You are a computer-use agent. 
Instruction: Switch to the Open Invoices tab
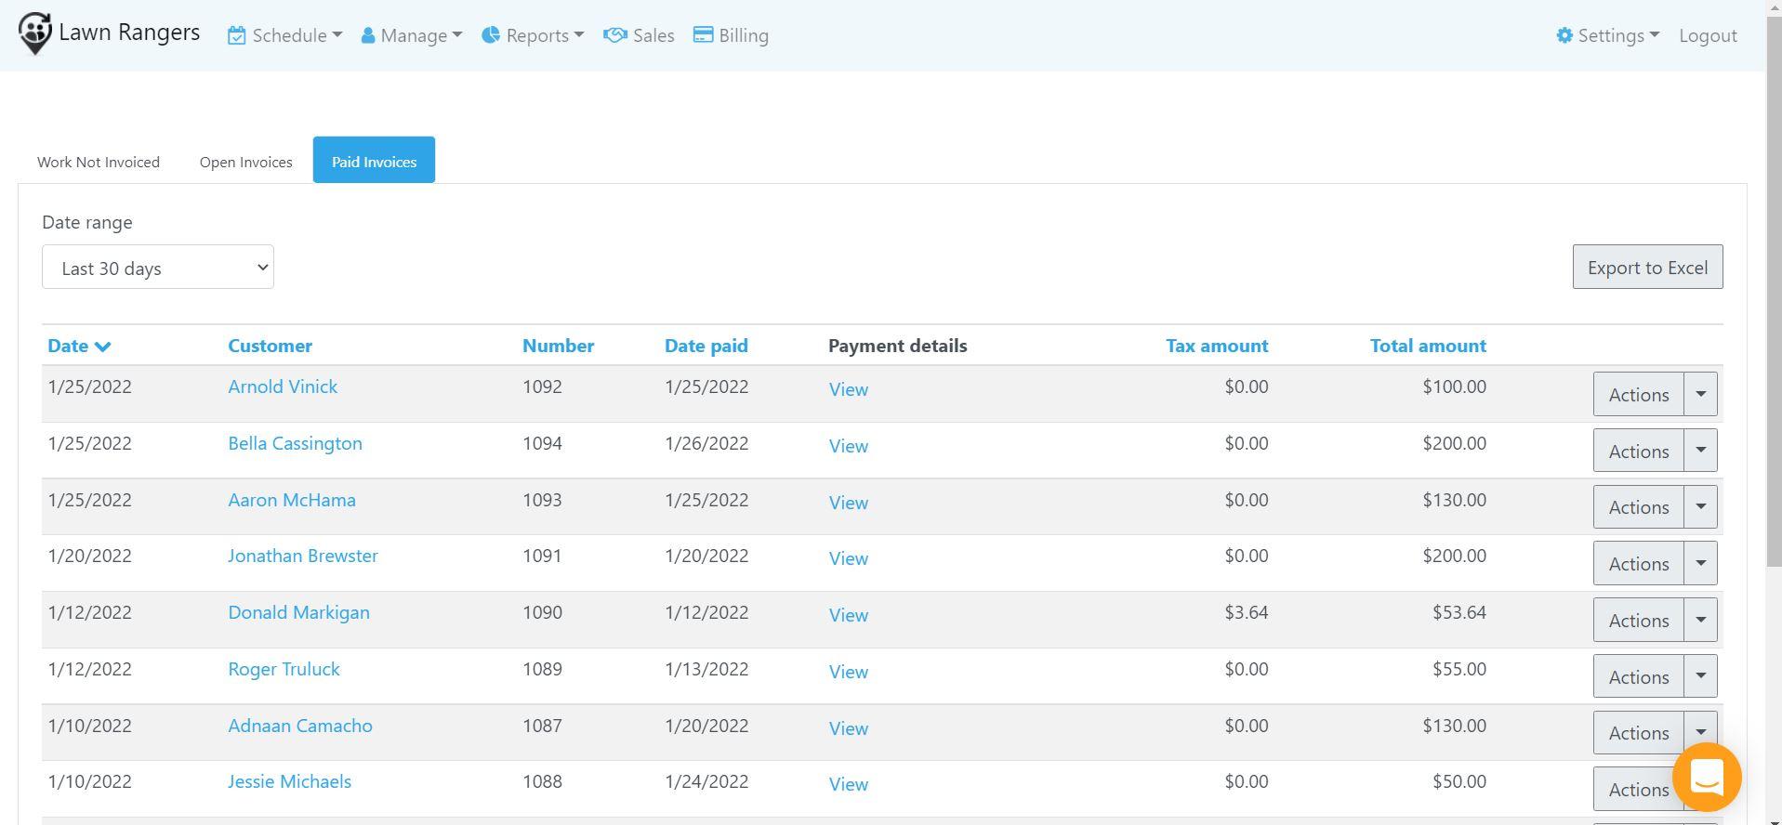[x=245, y=162]
